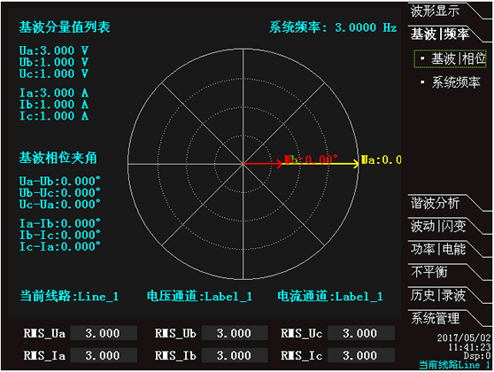Click the Uc:1.000 V value
Viewport: 494px width, 372px height.
coord(53,74)
